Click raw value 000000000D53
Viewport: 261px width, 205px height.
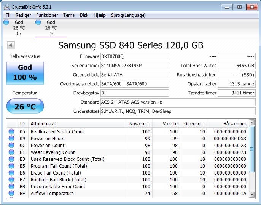tap(230, 138)
